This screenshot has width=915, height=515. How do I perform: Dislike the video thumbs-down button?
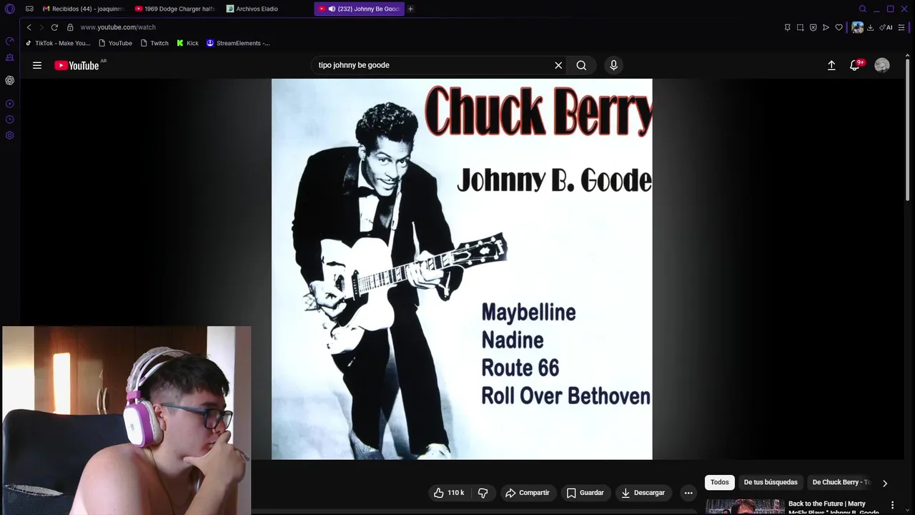coord(483,493)
